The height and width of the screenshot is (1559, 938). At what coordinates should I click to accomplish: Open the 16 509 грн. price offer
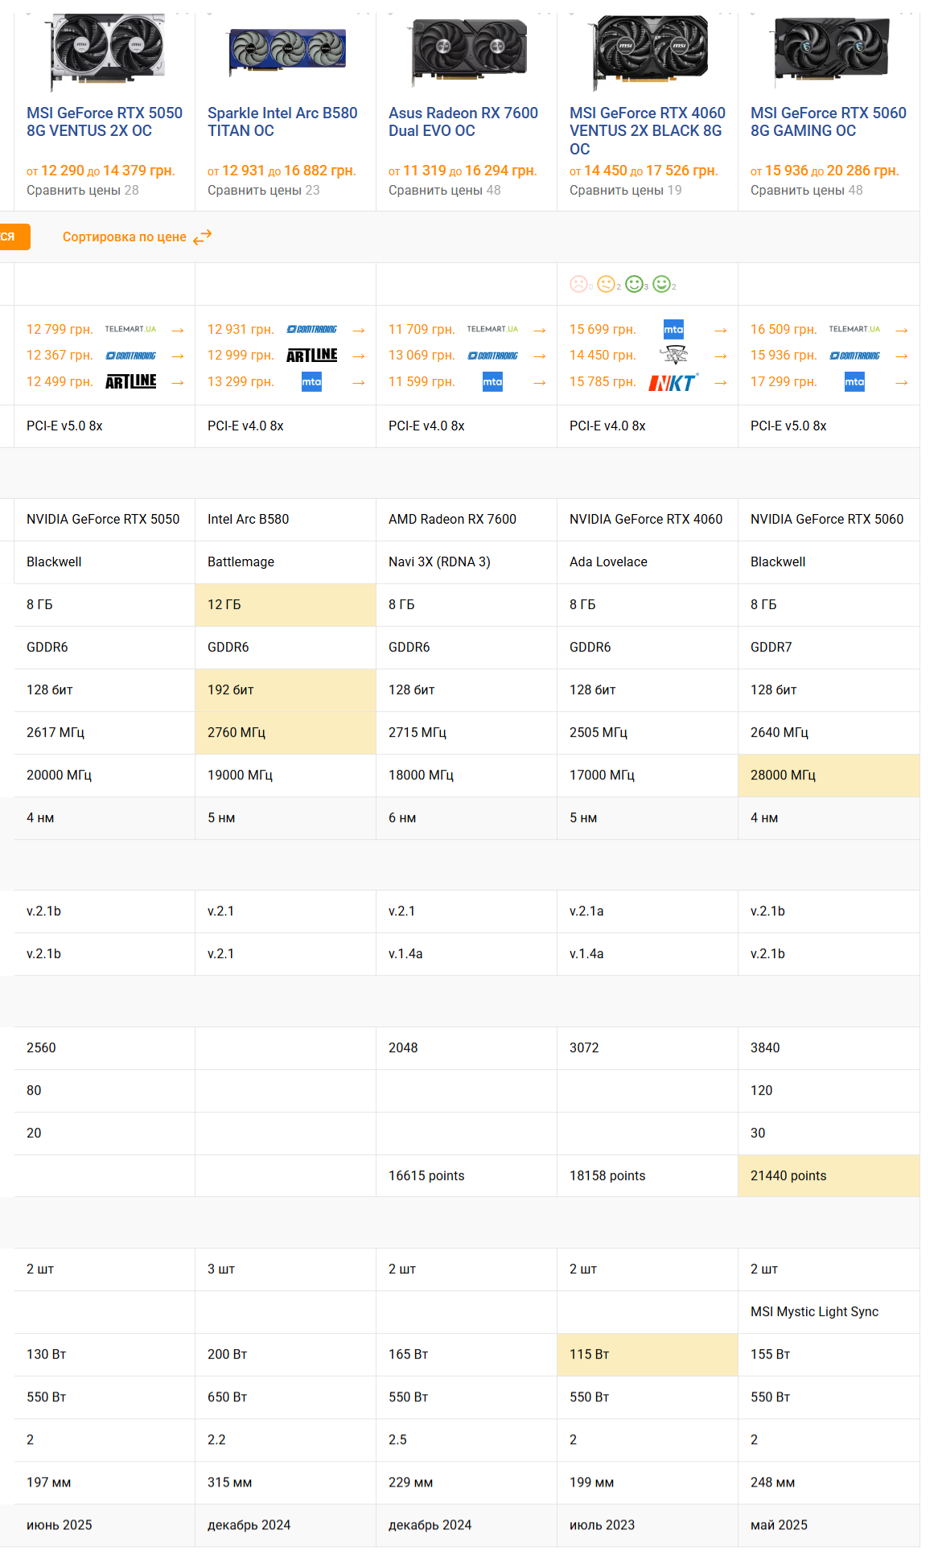coord(784,329)
